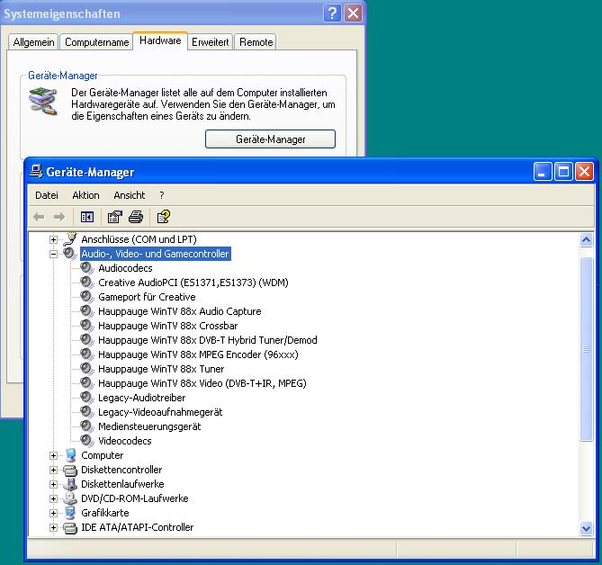Open the ? help menu
Image resolution: width=602 pixels, height=565 pixels.
pos(162,195)
